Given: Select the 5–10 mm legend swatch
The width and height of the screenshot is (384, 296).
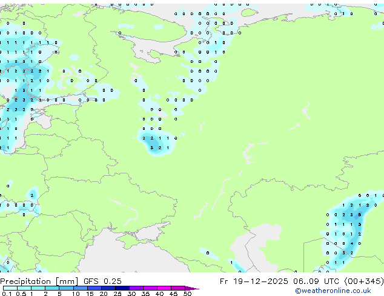Looking at the screenshot, I should [66, 288].
